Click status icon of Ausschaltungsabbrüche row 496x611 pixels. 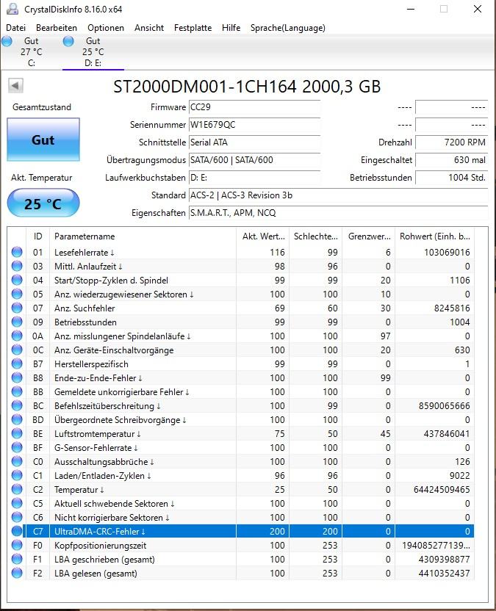pyautogui.click(x=17, y=461)
